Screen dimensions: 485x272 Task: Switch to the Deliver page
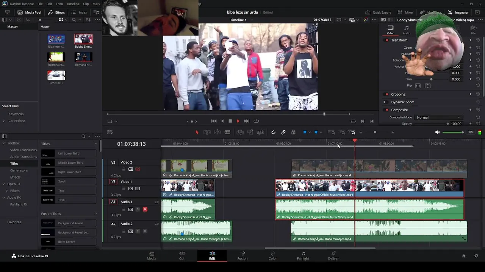coord(333,256)
